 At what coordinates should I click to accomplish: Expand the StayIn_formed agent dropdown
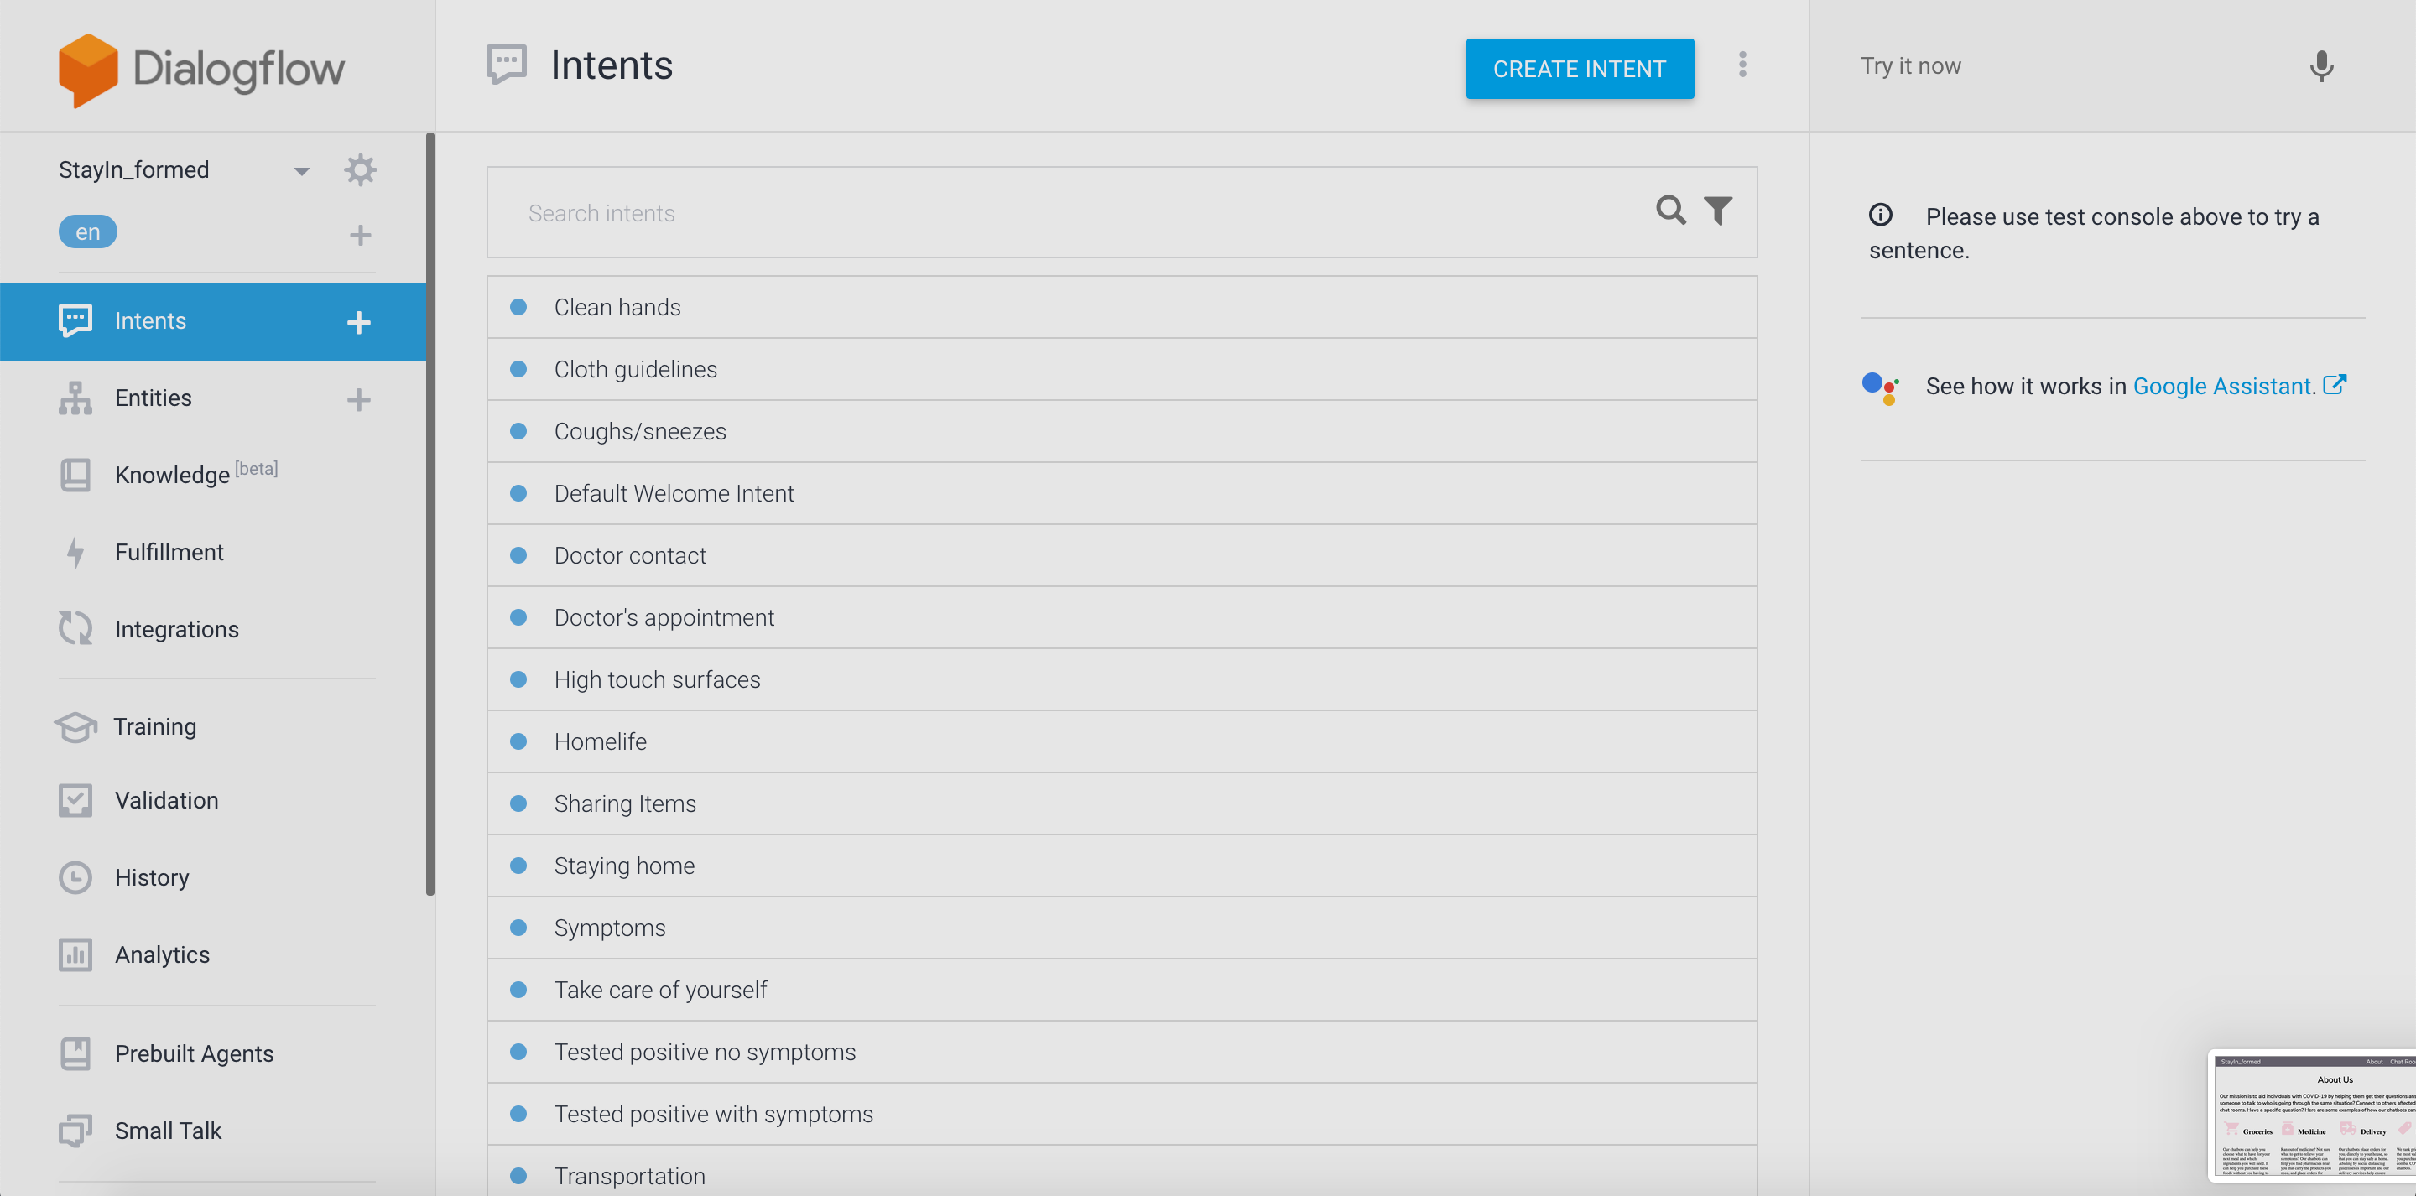click(x=301, y=171)
